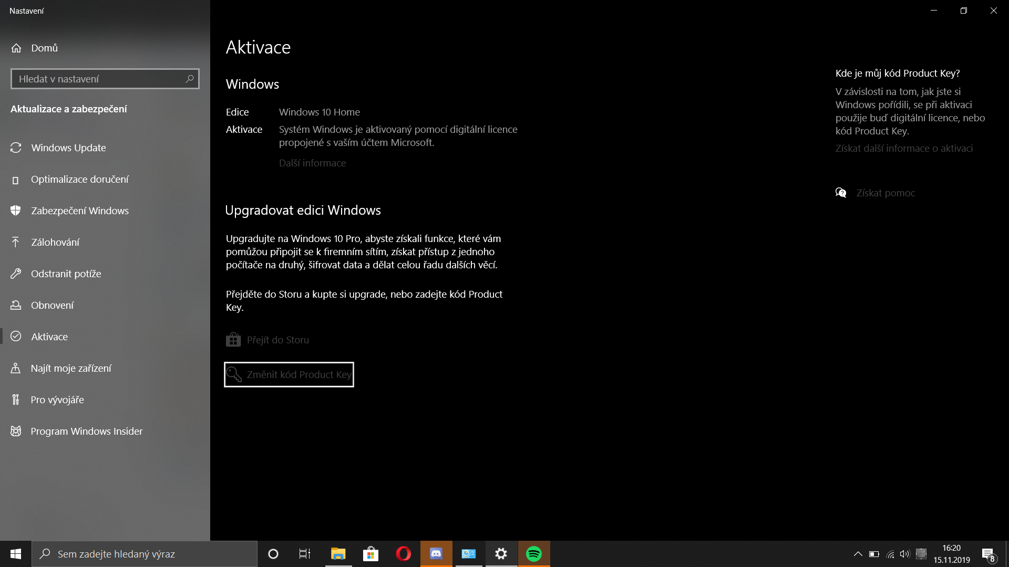Screen dimensions: 1009x567
Task: Open Spotify from the taskbar
Action: pyautogui.click(x=534, y=554)
